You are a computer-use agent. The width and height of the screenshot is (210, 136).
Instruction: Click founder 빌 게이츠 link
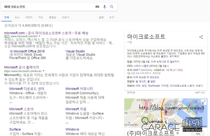point(141,81)
